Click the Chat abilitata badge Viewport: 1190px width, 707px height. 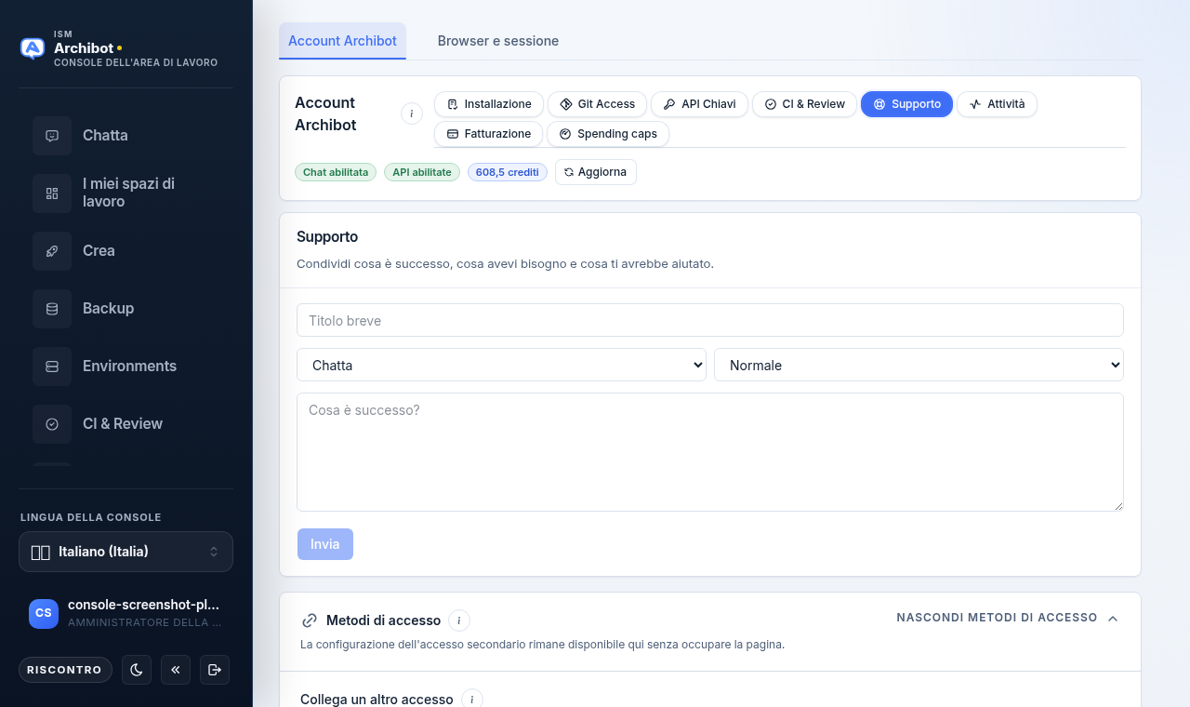coord(336,172)
